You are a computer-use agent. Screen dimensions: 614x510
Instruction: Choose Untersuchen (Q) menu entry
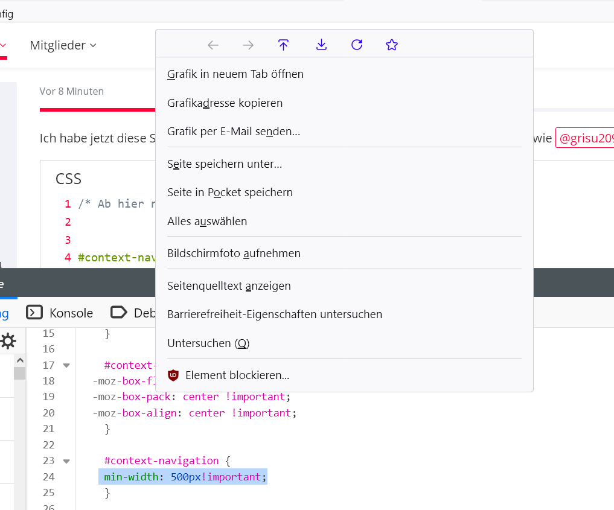tap(208, 343)
